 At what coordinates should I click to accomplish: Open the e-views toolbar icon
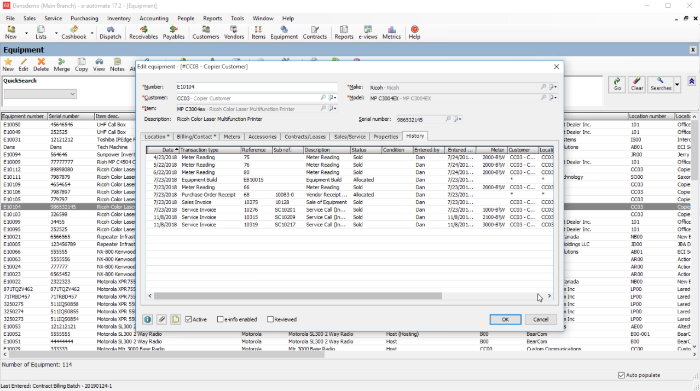(368, 32)
